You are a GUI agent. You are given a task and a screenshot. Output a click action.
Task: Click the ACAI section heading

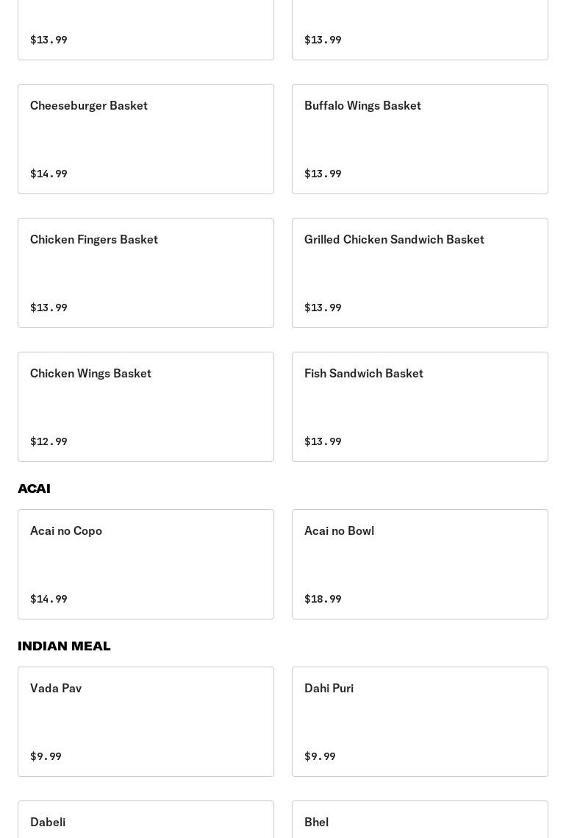tap(34, 489)
